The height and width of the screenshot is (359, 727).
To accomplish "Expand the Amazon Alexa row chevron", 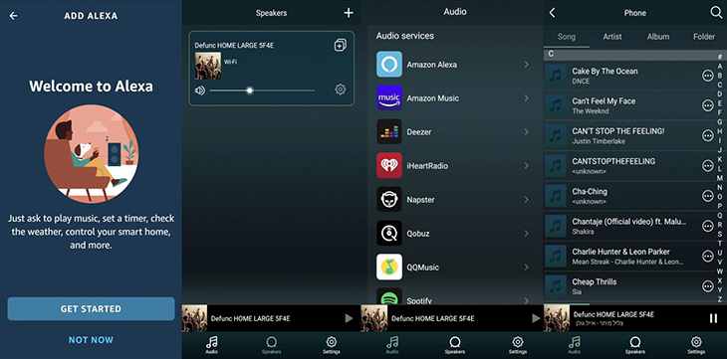I will click(x=526, y=65).
